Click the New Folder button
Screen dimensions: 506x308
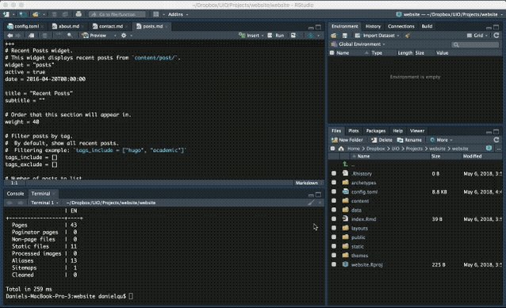(x=347, y=140)
